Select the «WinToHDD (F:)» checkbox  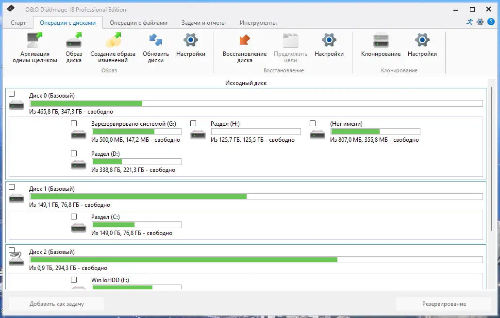pyautogui.click(x=74, y=280)
